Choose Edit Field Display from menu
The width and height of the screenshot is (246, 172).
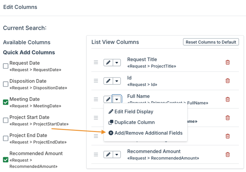tap(134, 112)
